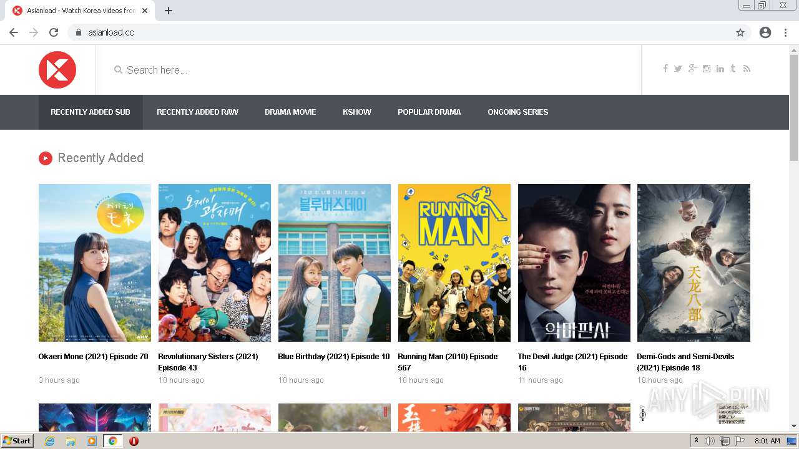Screen dimensions: 799x449
Task: View site info lock icon
Action: (78, 32)
